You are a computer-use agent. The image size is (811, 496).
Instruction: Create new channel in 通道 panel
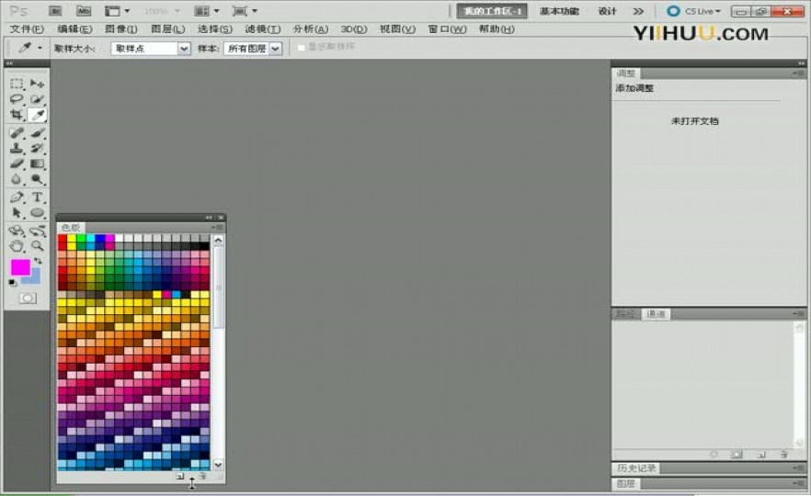click(x=761, y=455)
